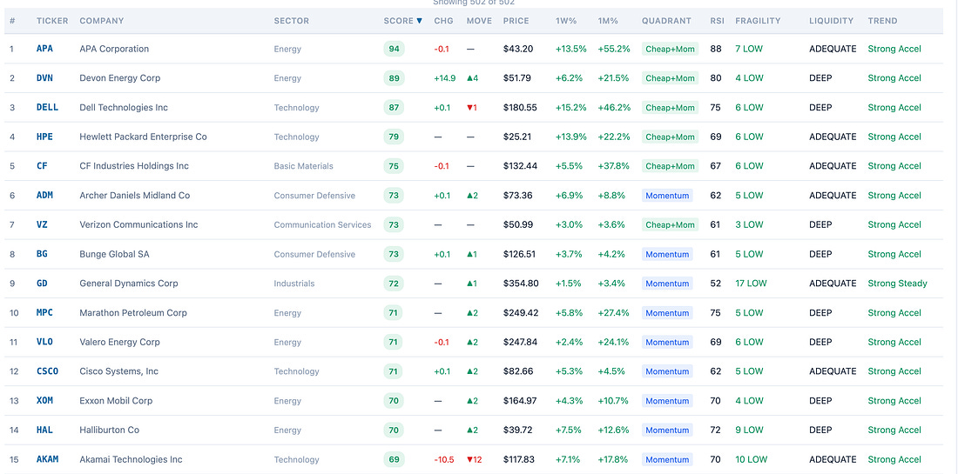Sort by the SCORE column header
This screenshot has width=958, height=474.
tap(402, 21)
